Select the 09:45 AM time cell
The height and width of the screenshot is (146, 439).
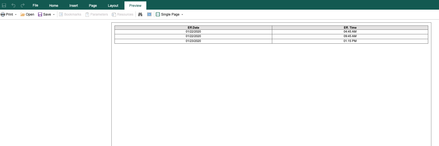[x=350, y=36]
